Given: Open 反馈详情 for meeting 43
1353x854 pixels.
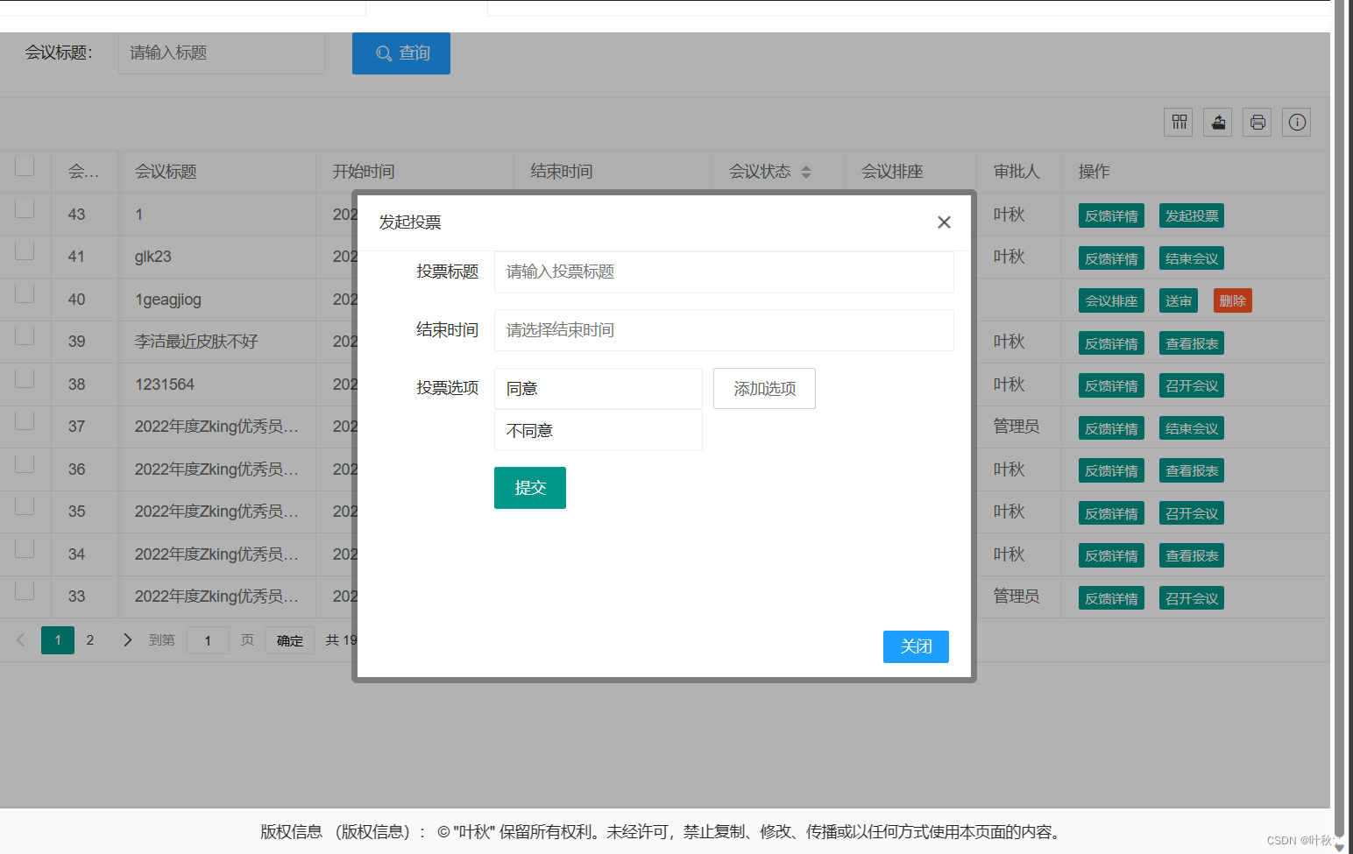Looking at the screenshot, I should pos(1111,215).
